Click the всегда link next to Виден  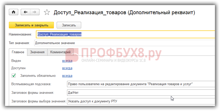click(x=67, y=61)
